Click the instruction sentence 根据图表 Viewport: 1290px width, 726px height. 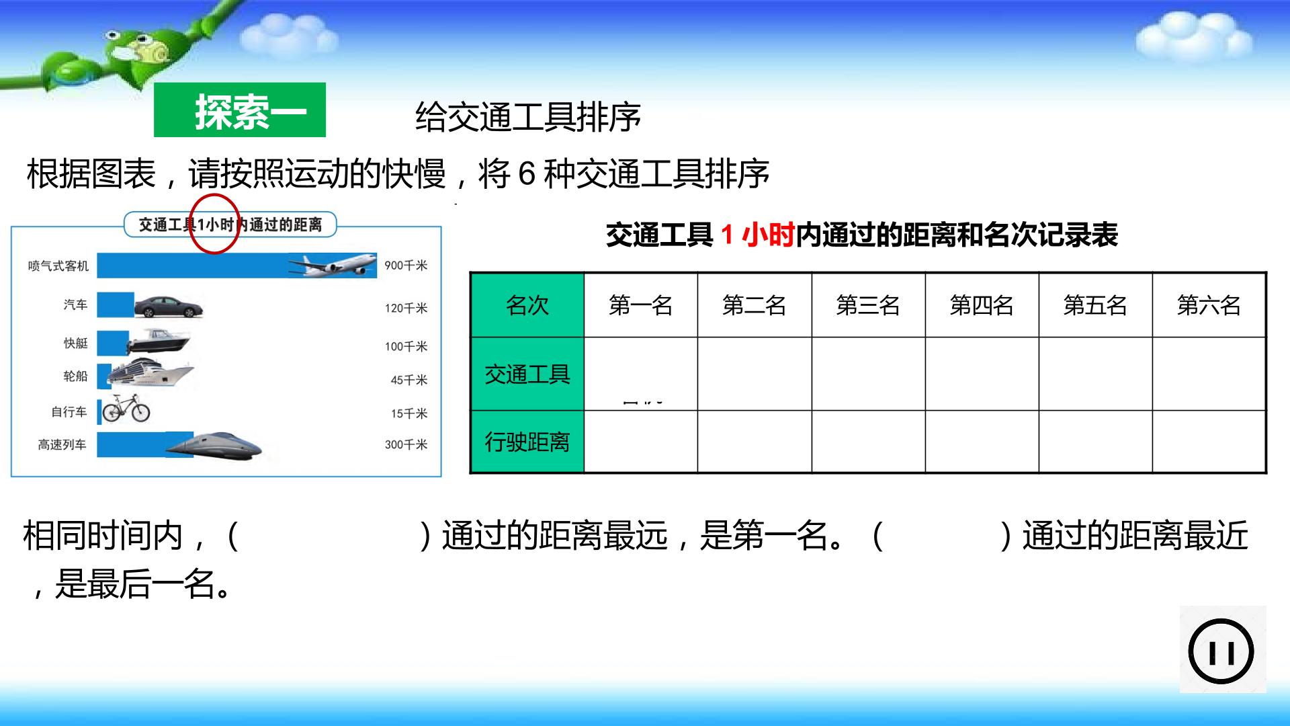[x=398, y=174]
